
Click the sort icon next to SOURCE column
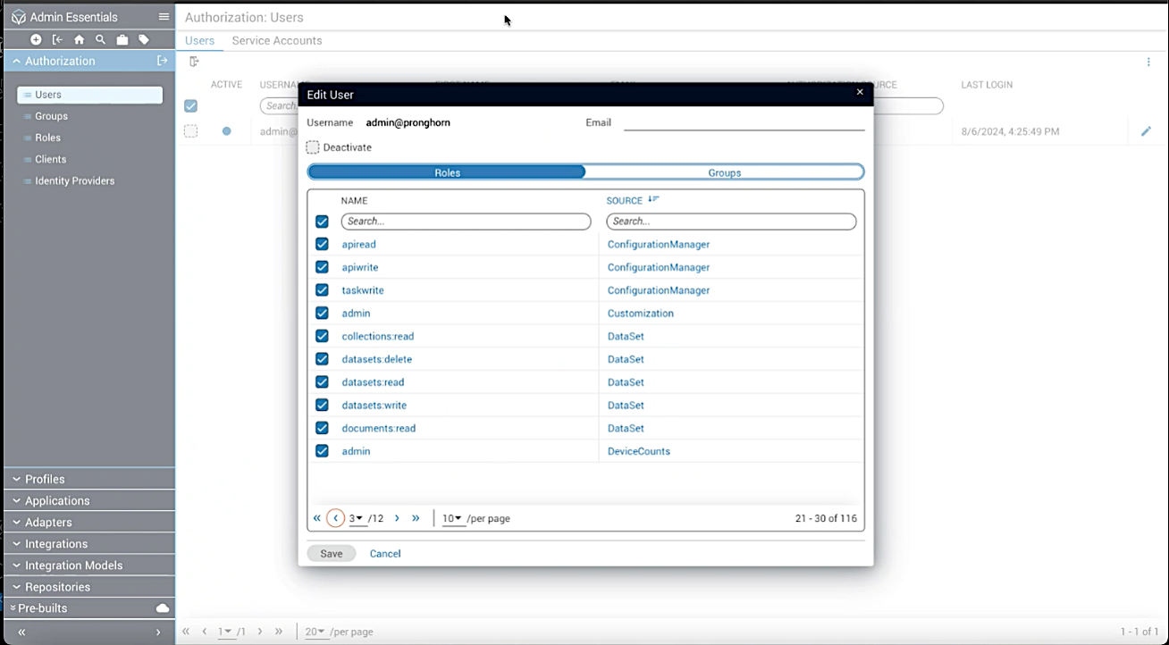pos(653,200)
